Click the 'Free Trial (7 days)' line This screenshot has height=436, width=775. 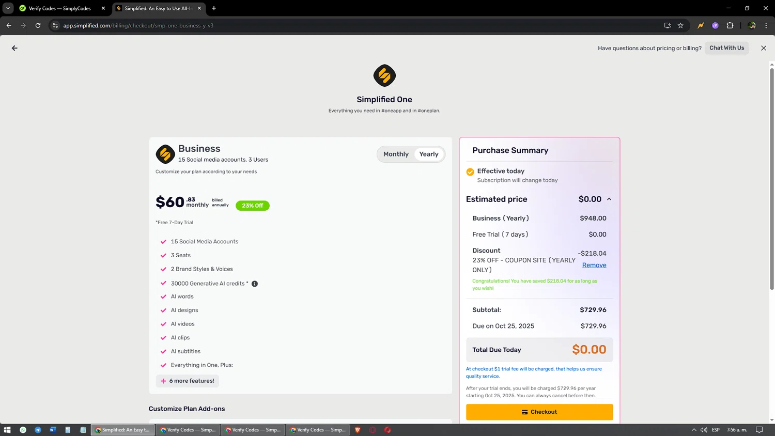pyautogui.click(x=500, y=235)
